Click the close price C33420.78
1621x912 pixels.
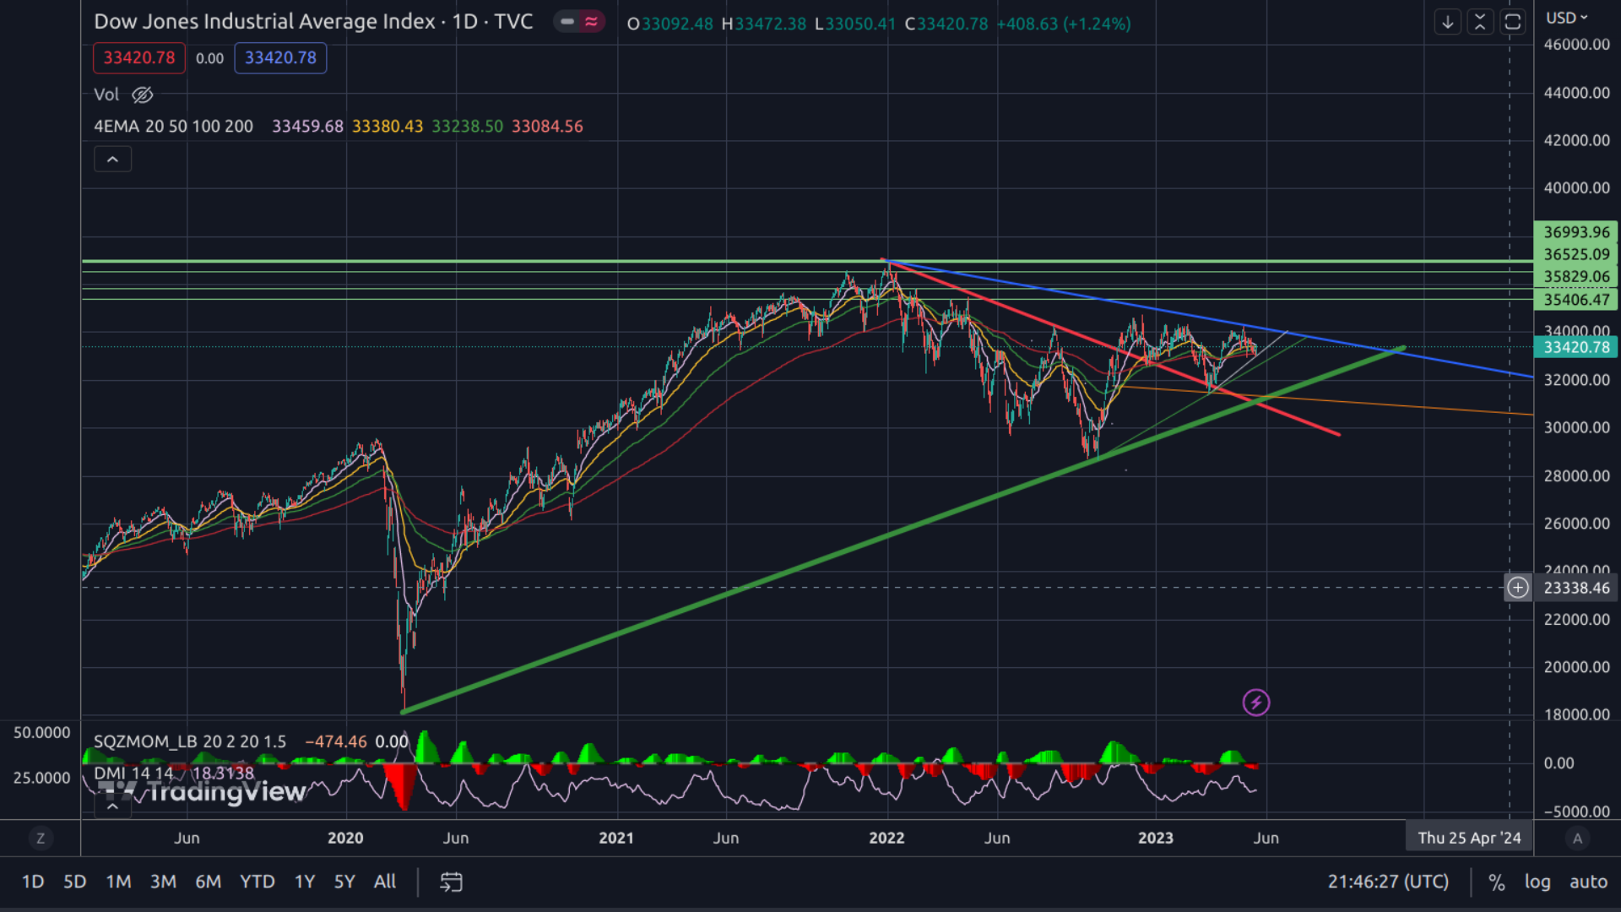(x=946, y=24)
